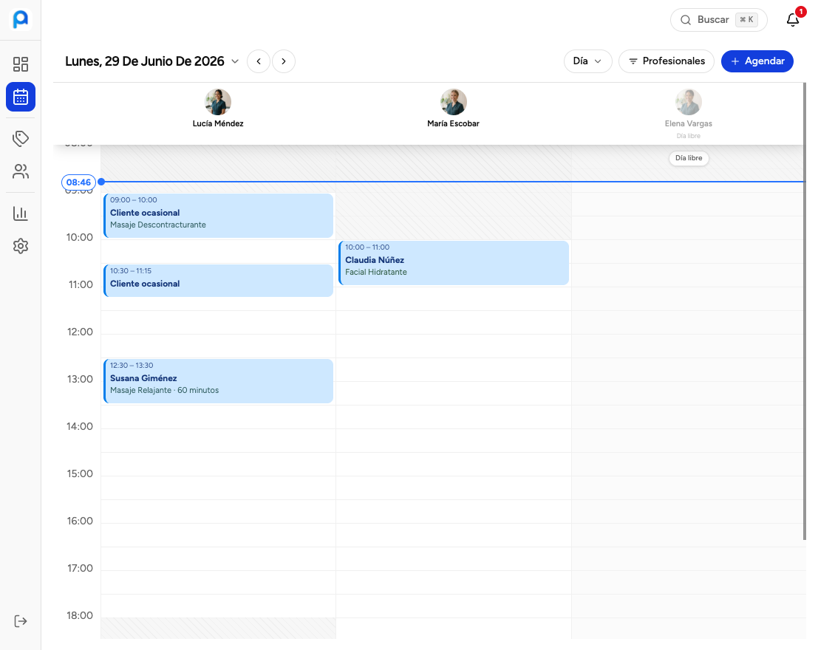Open the tags icon in sidebar
The image size is (818, 650).
21,139
